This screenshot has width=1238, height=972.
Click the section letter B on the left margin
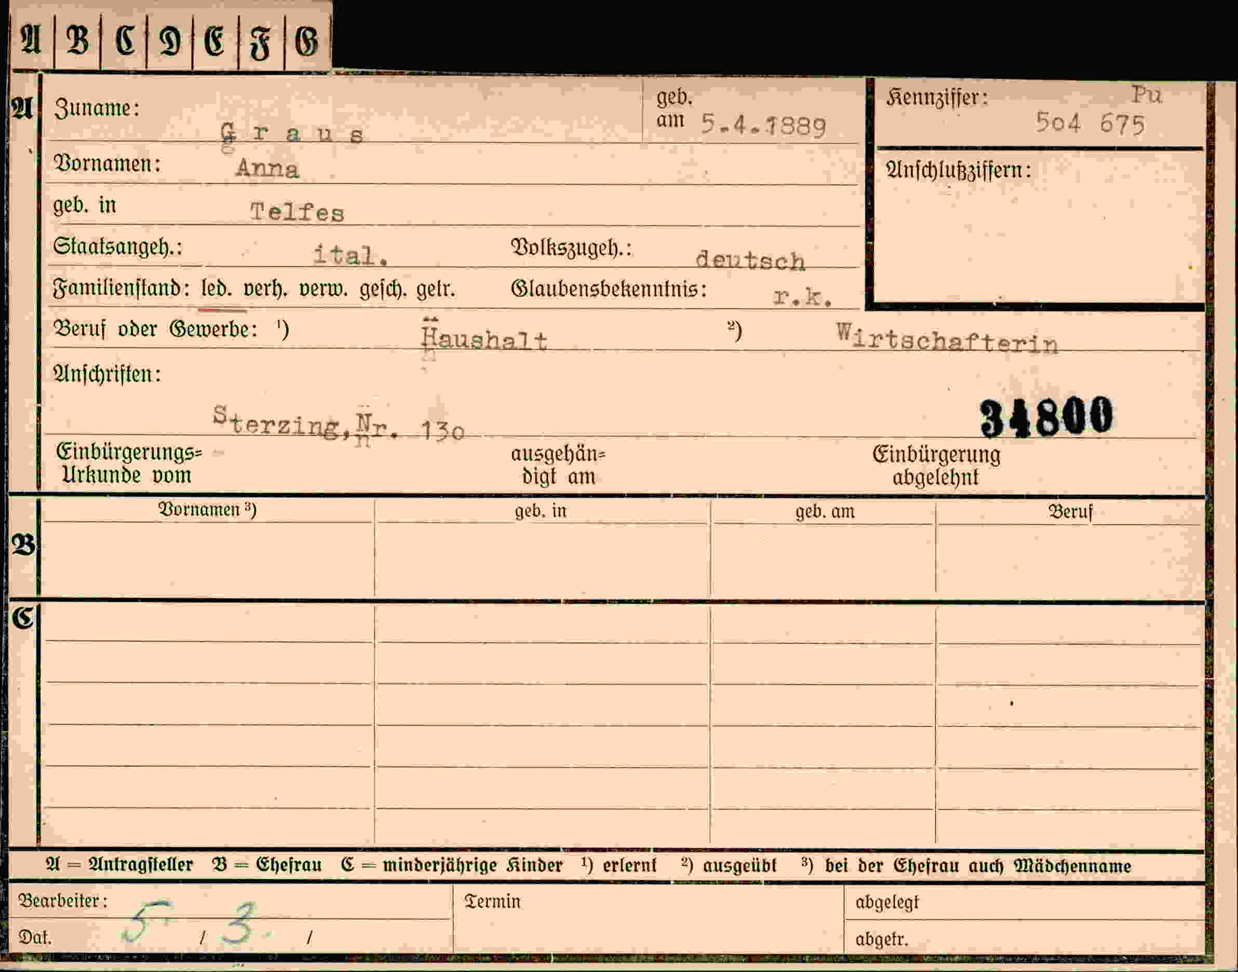(x=23, y=545)
